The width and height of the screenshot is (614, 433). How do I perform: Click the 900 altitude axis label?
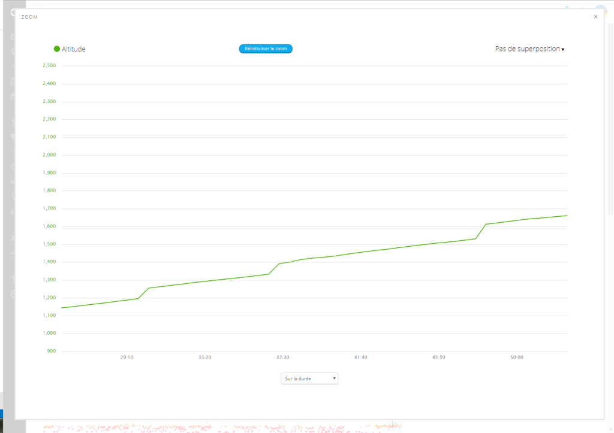tap(51, 351)
